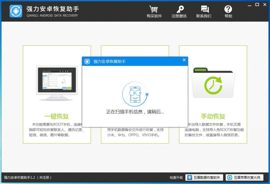The height and width of the screenshot is (184, 270).
Task: Open 帮助 with the question mark icon
Action: [x=228, y=9]
